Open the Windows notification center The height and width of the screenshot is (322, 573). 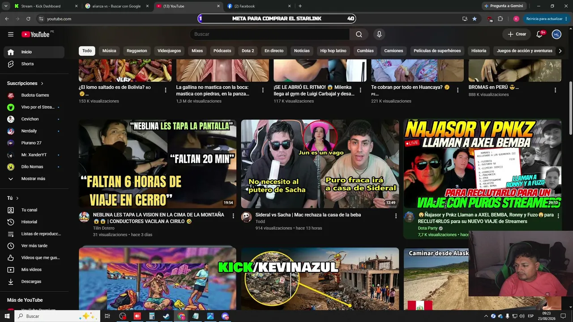click(564, 316)
